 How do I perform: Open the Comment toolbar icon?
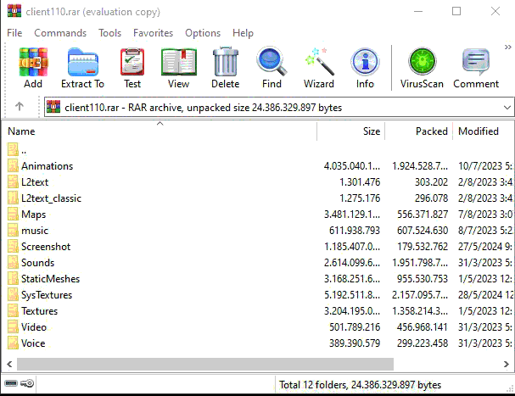click(476, 67)
